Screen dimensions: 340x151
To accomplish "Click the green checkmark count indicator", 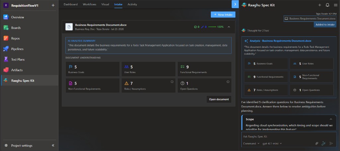I will 197,27.
